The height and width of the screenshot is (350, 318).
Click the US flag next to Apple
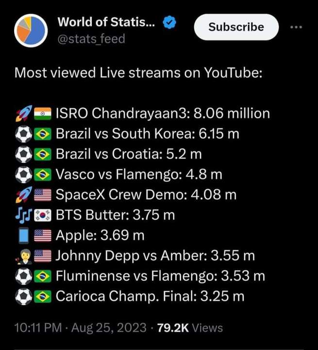(43, 236)
